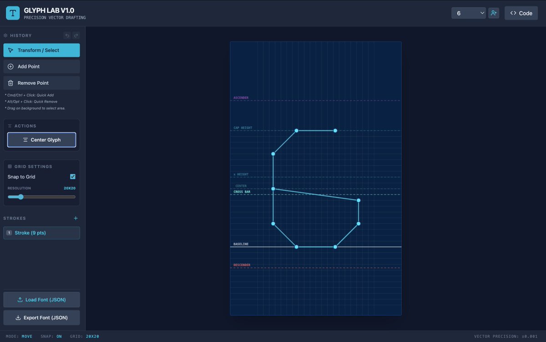Open the glyph selector dropdown showing 6
Screen dimensions: 546x342
tap(469, 13)
